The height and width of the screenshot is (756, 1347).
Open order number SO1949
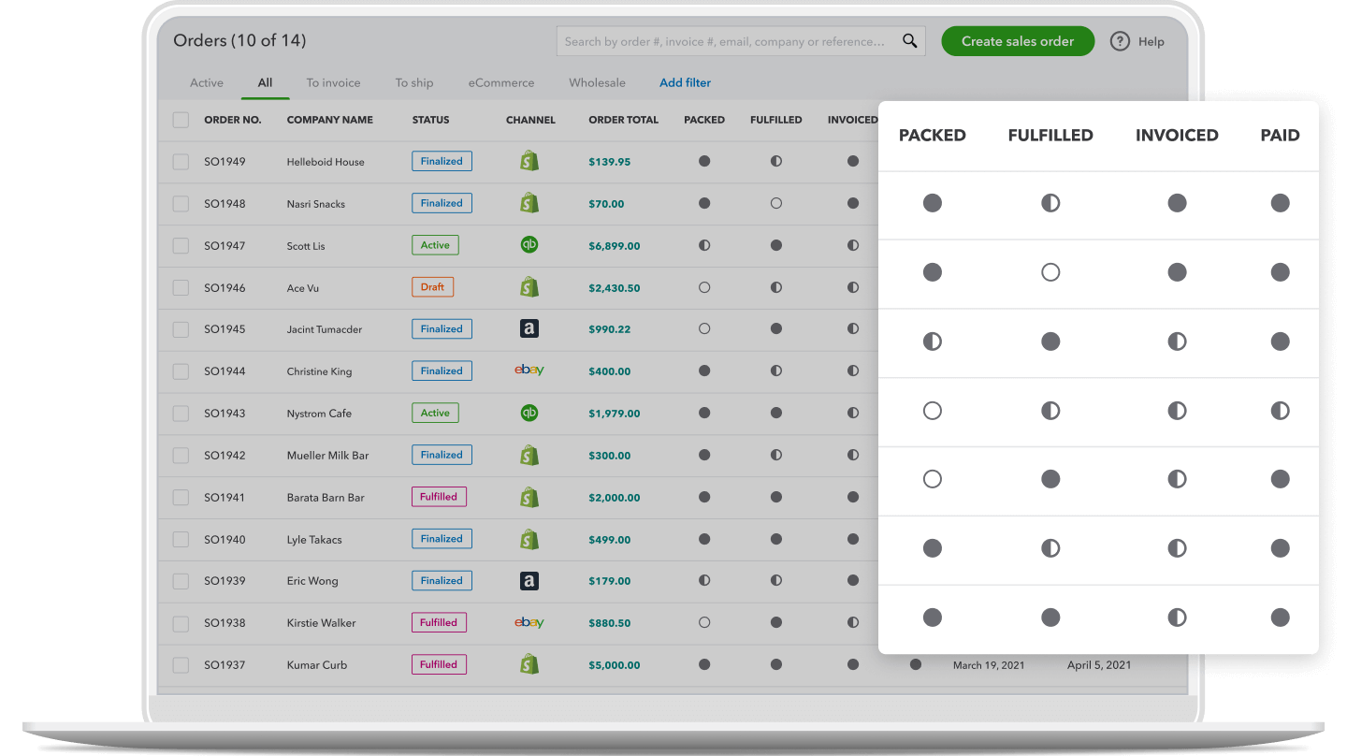(x=224, y=162)
